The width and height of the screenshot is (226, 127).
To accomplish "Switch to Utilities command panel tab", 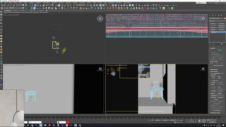I will coord(224,16).
